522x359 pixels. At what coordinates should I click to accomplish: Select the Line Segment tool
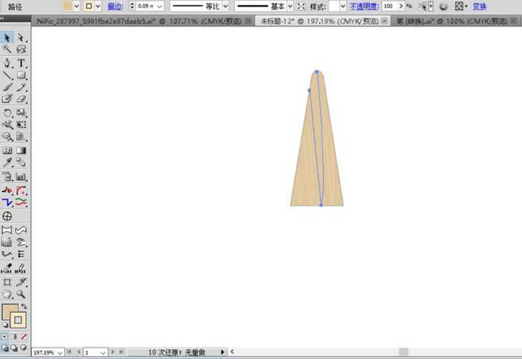(x=7, y=75)
